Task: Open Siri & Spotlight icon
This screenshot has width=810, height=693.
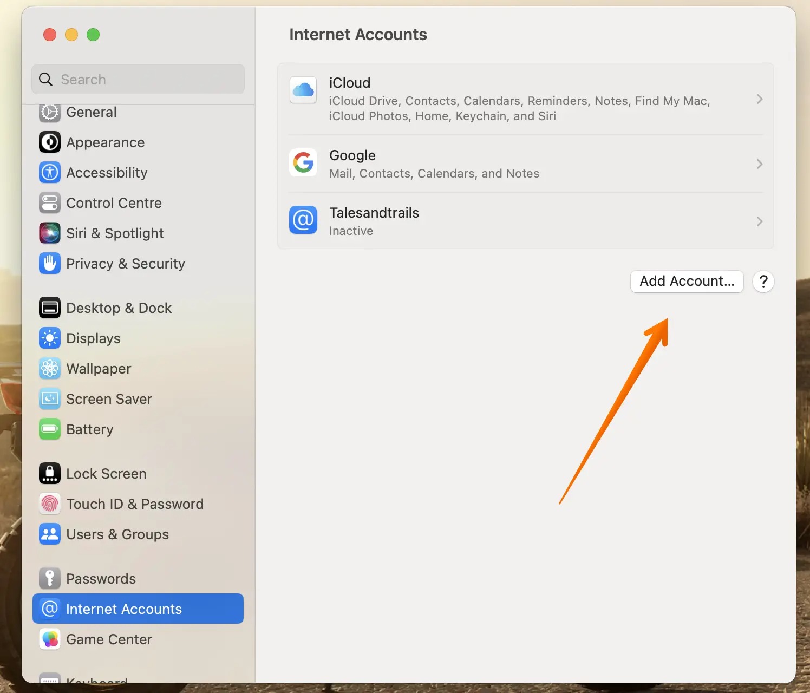Action: [50, 233]
